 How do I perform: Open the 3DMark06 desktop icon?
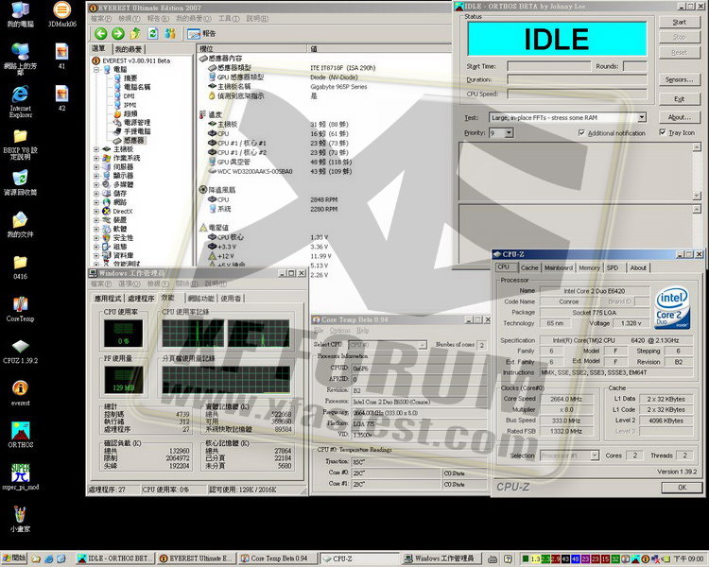click(x=62, y=14)
